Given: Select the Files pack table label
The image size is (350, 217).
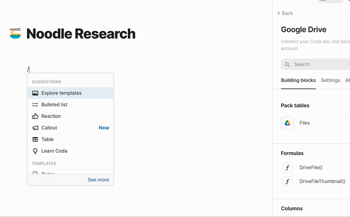Looking at the screenshot, I should pyautogui.click(x=304, y=123).
